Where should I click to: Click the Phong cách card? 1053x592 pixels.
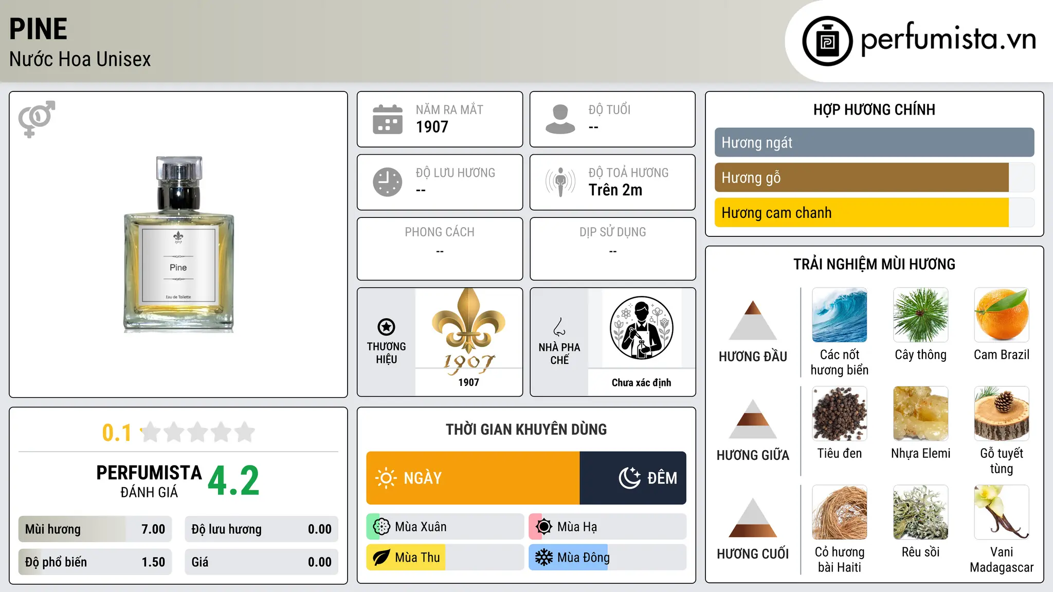coord(440,249)
